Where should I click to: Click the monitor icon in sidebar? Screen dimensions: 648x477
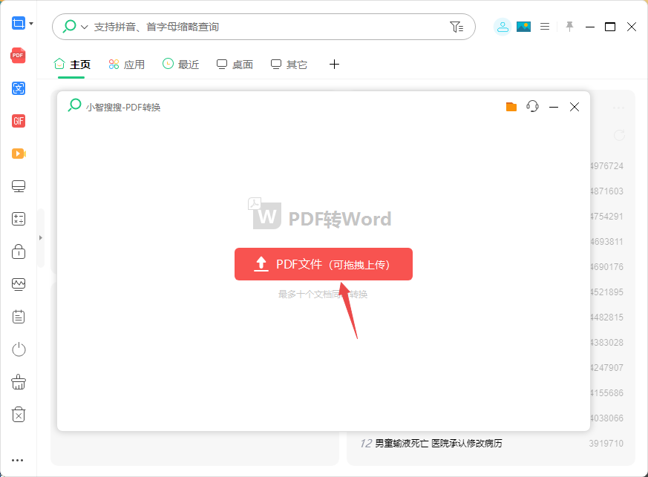point(18,186)
